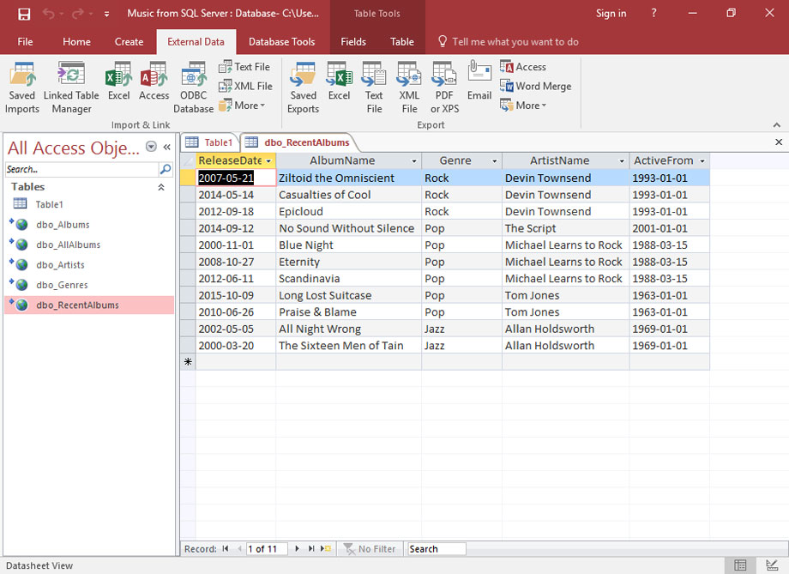
Task: Collapse the Tables group
Action: point(161,186)
